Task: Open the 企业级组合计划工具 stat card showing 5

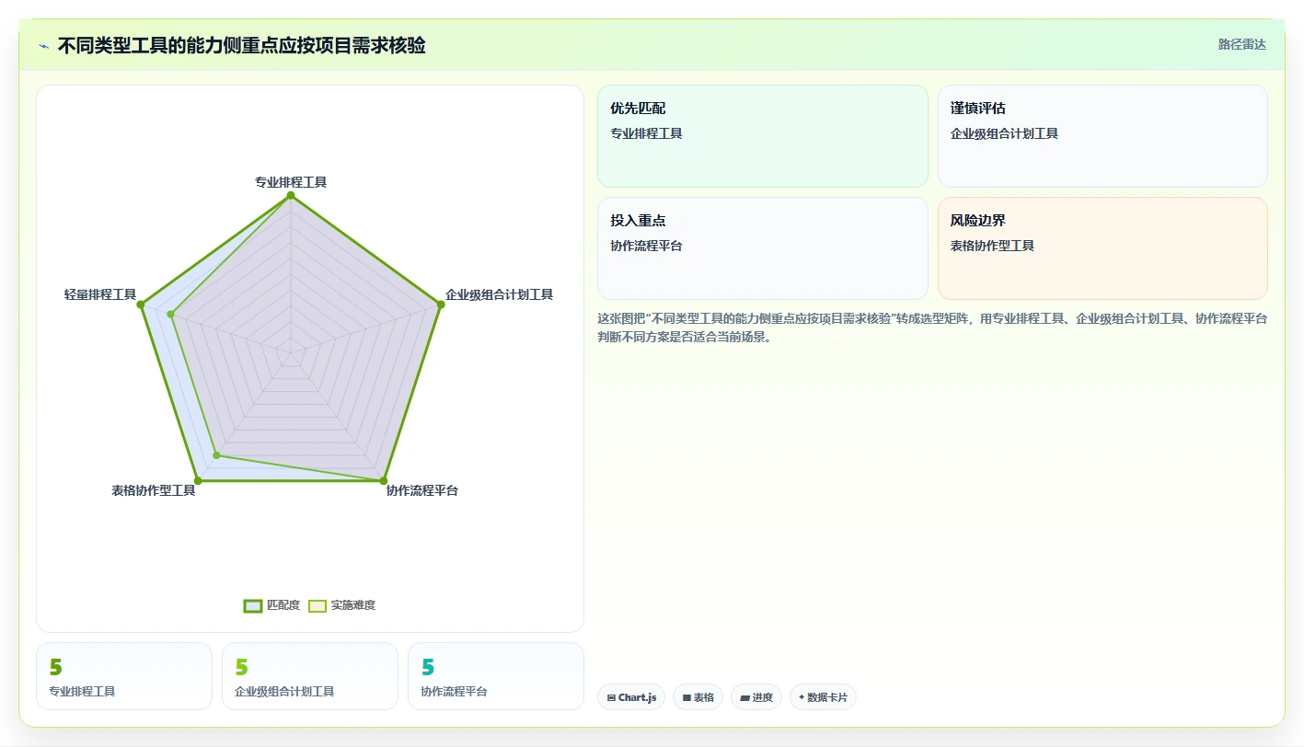Action: (x=310, y=676)
